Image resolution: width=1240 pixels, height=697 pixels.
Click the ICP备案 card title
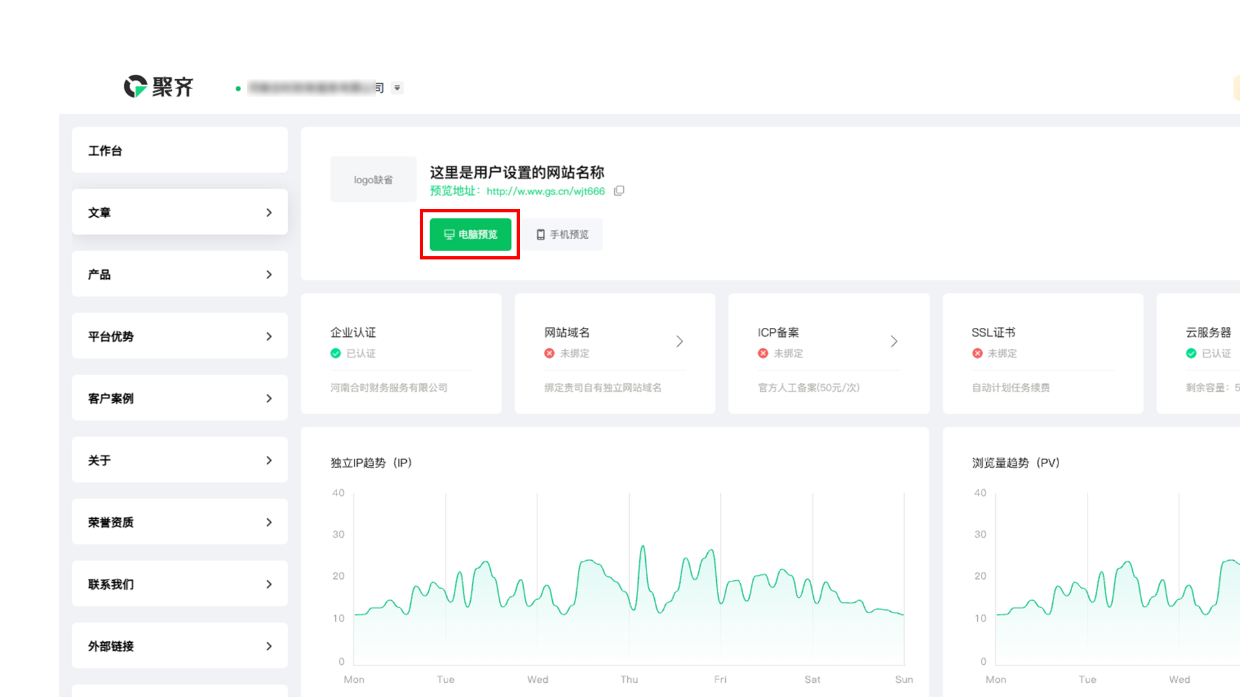click(x=778, y=332)
